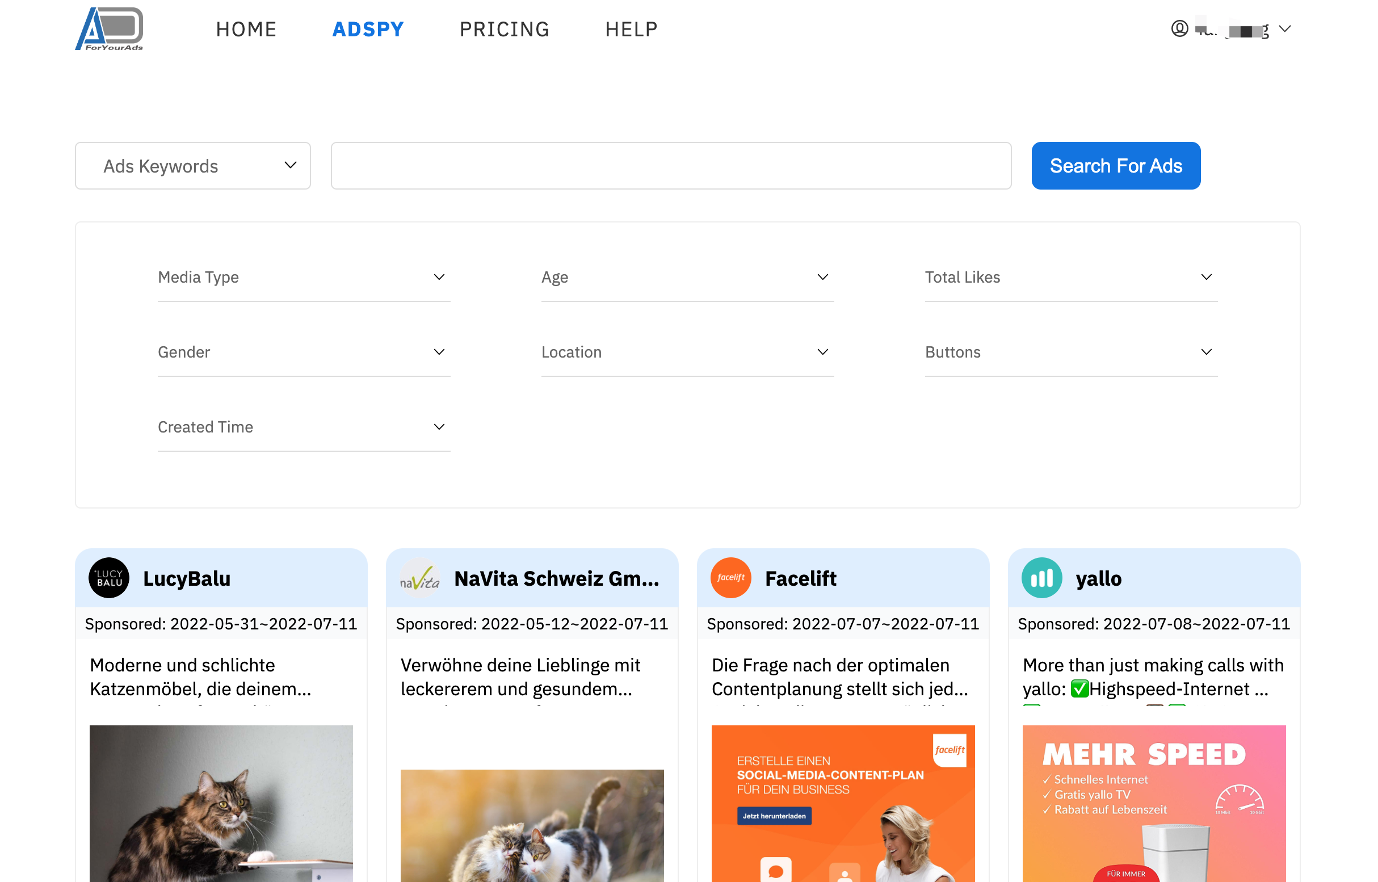Click the NaVita Schweiz avatar logo
This screenshot has width=1378, height=882.
point(420,578)
